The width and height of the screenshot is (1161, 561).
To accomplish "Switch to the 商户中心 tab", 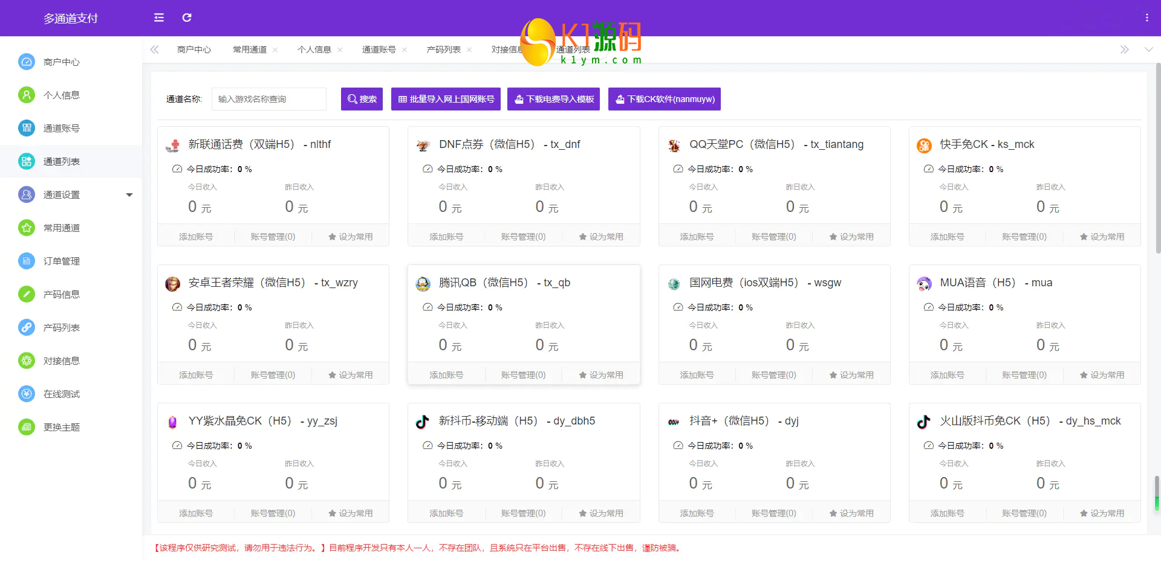I will [194, 50].
